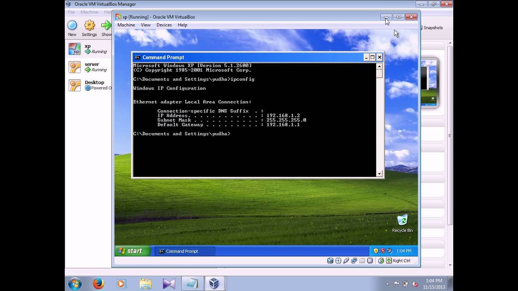Click Command Prompt title bar system icon
The height and width of the screenshot is (291, 518).
pyautogui.click(x=137, y=57)
